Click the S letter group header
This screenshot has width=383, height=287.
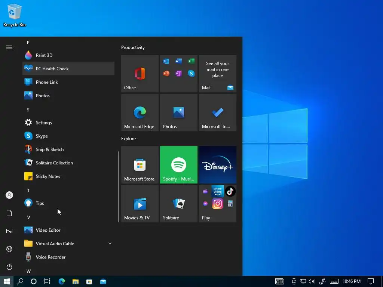point(28,109)
